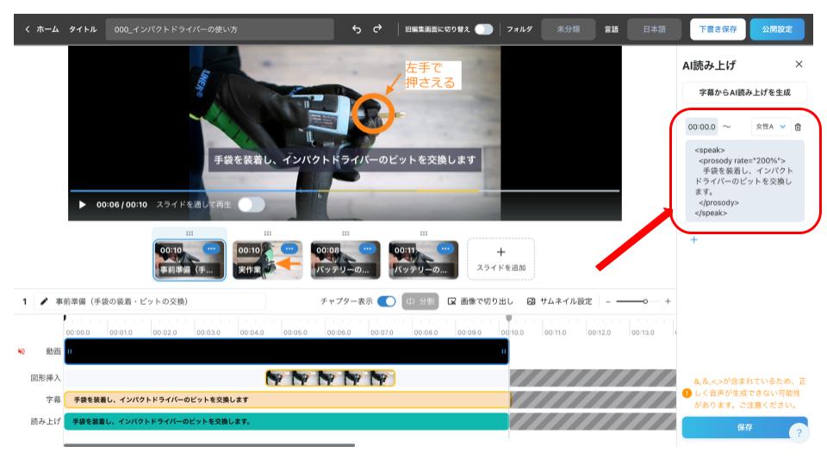Click the subtitle overlay in video preview

click(x=345, y=160)
